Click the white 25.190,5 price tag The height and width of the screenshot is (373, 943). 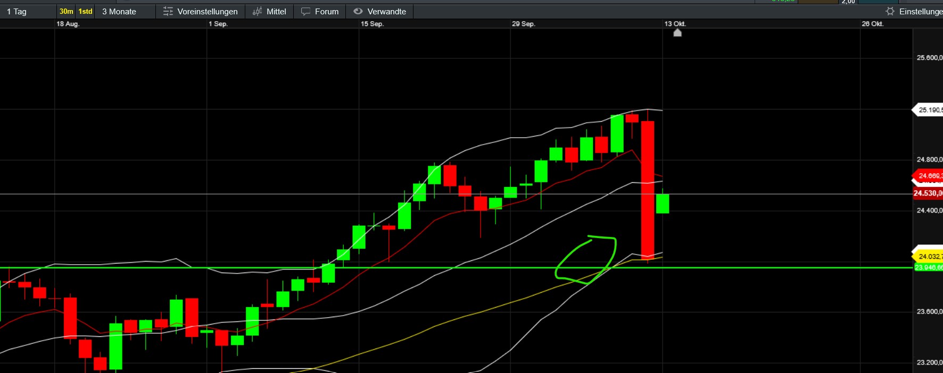tap(928, 110)
